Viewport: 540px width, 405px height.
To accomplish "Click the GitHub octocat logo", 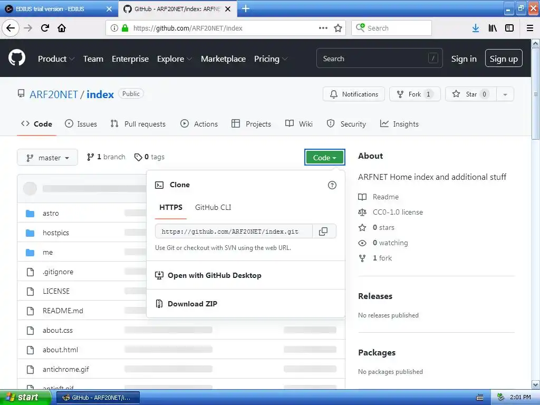I will pos(17,58).
